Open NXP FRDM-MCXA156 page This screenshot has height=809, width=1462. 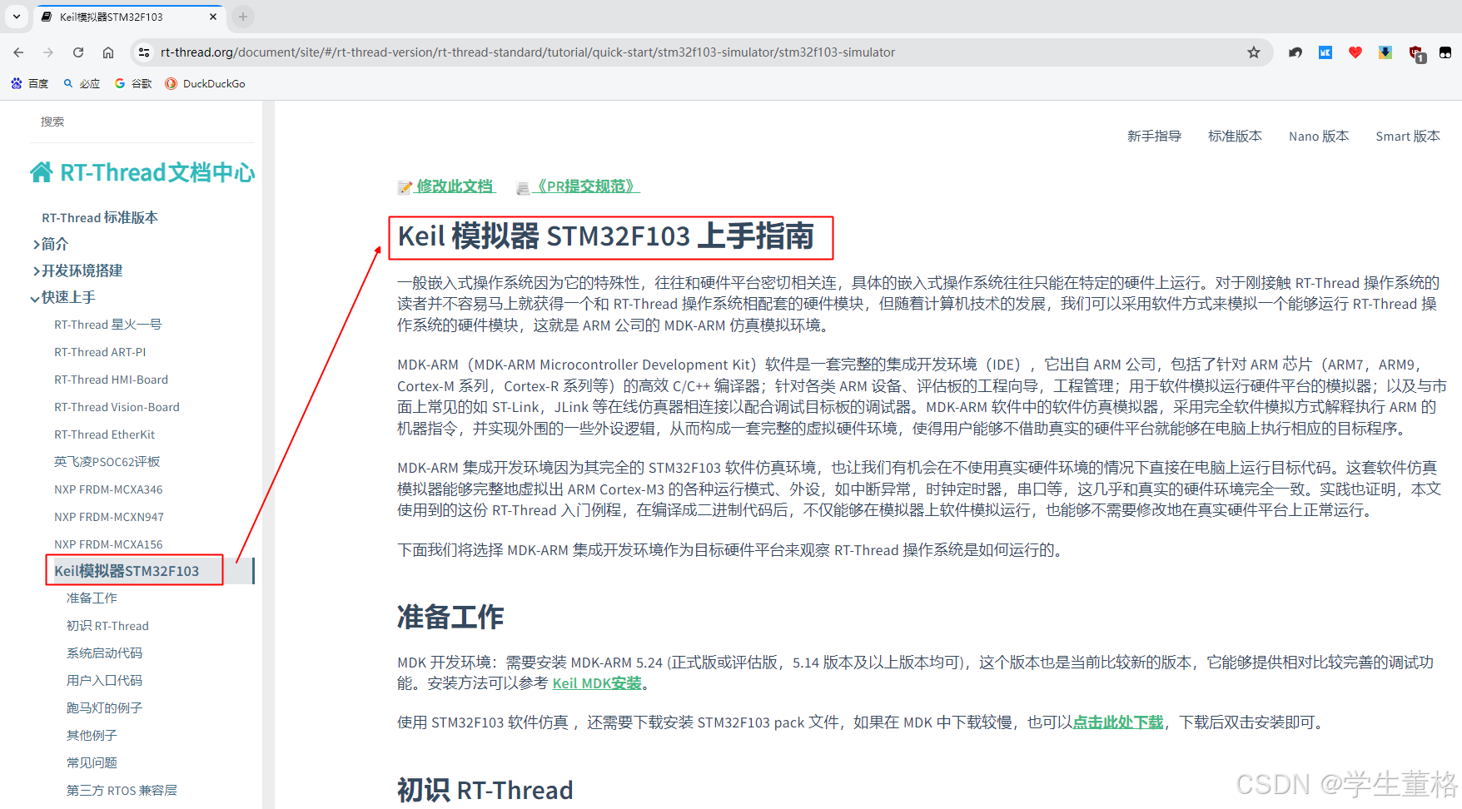click(x=108, y=544)
